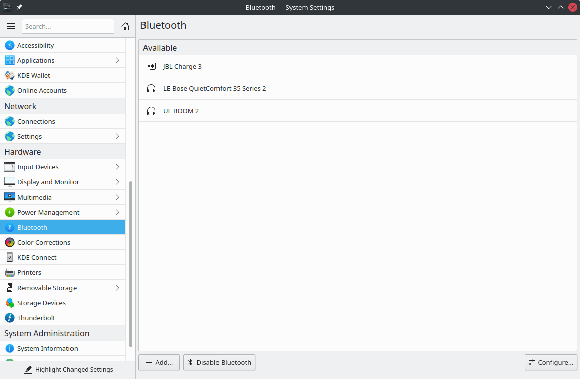Click the Printers icon in sidebar
Viewport: 580px width, 379px height.
[10, 272]
